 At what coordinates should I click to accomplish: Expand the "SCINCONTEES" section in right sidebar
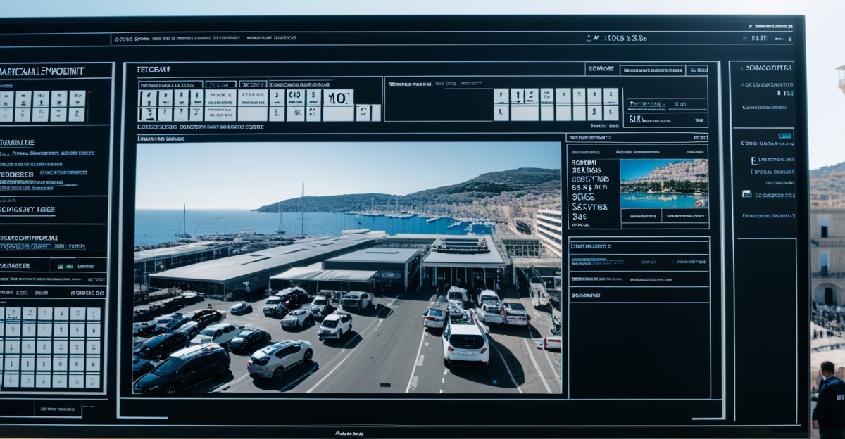768,68
